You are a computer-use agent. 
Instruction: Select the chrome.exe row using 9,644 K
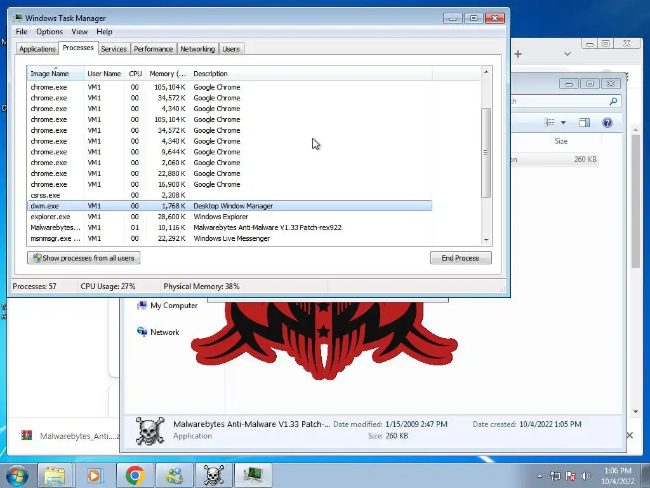[230, 152]
